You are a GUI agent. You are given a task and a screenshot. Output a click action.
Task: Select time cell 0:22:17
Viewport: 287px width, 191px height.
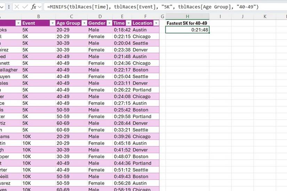click(x=122, y=70)
